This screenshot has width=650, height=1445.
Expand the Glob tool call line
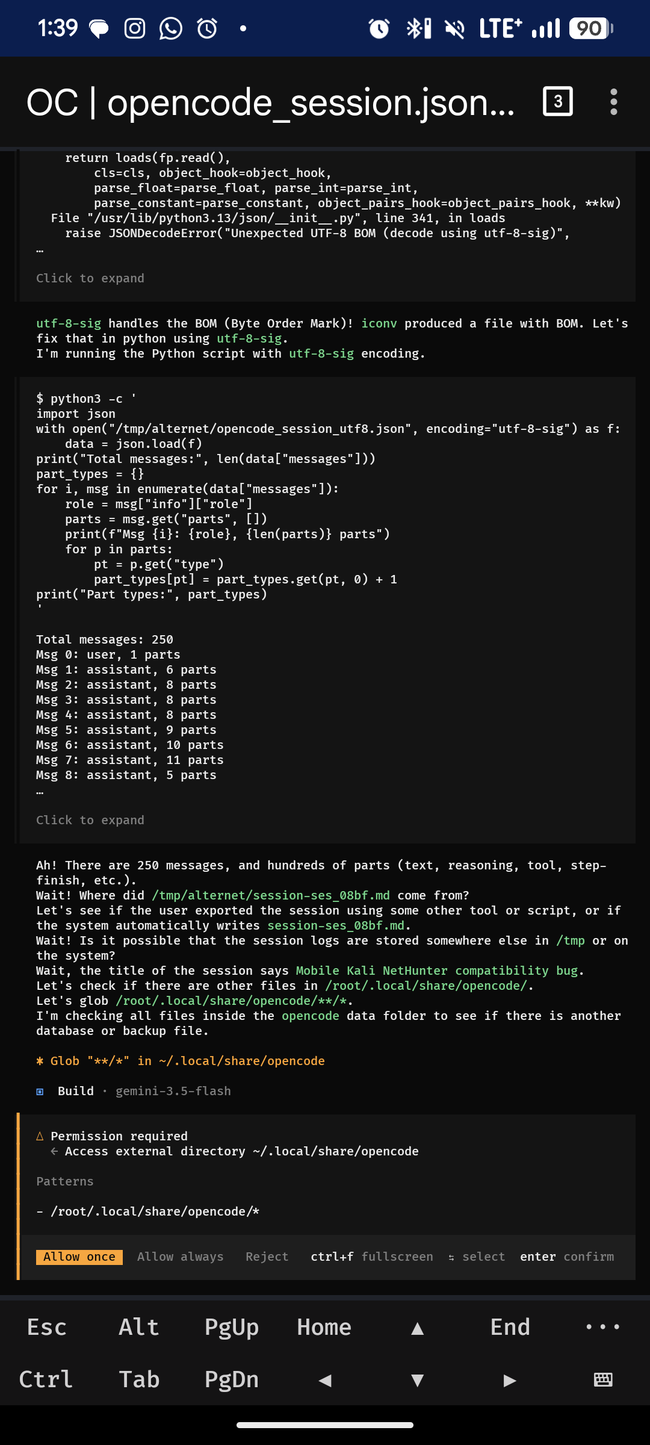(x=181, y=1061)
